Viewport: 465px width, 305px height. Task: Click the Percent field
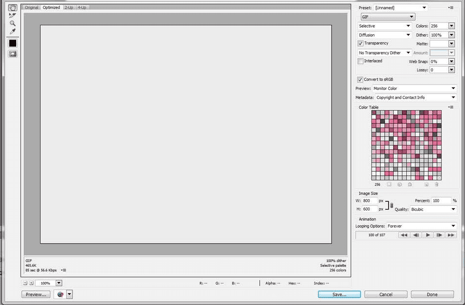[x=442, y=201]
